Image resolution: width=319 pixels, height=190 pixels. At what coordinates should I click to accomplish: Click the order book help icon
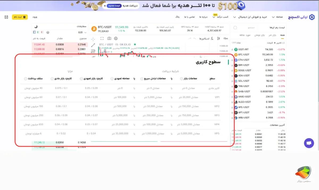(x=48, y=32)
